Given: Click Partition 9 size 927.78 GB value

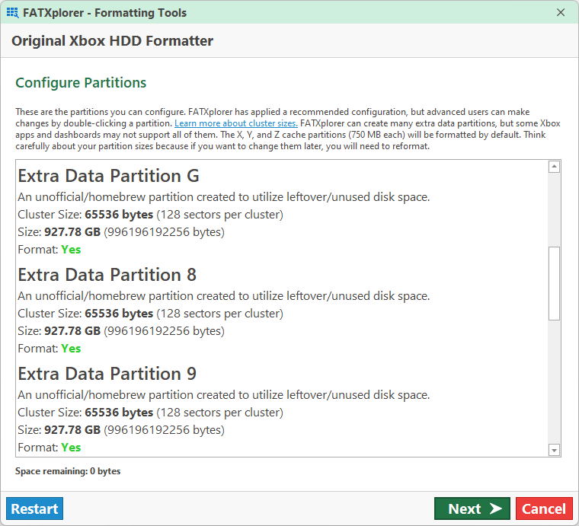Looking at the screenshot, I should point(72,430).
